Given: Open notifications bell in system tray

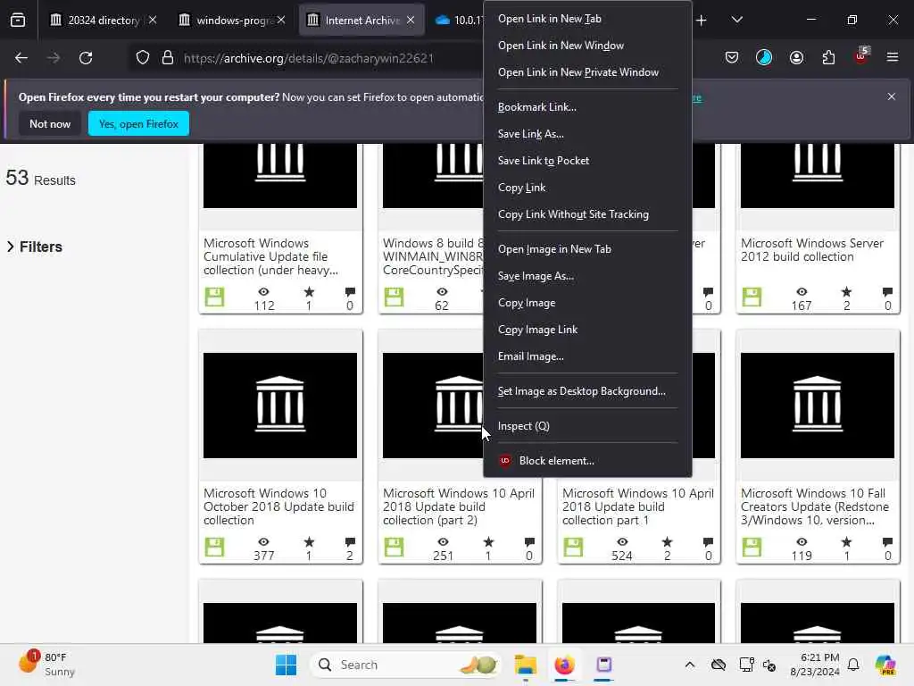Looking at the screenshot, I should (x=853, y=665).
